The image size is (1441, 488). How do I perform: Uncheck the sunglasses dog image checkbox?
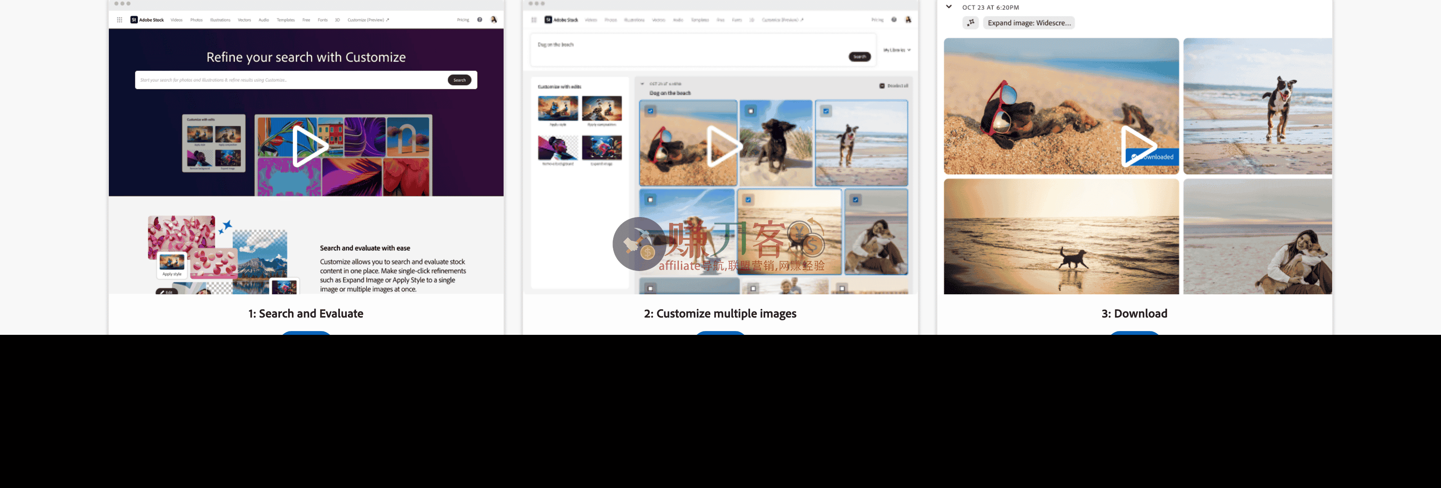click(x=651, y=111)
